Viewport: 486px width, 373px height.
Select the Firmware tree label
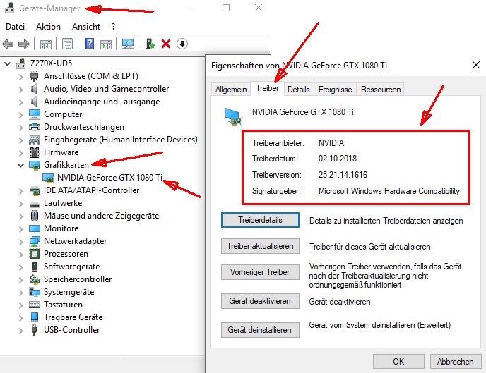point(61,152)
